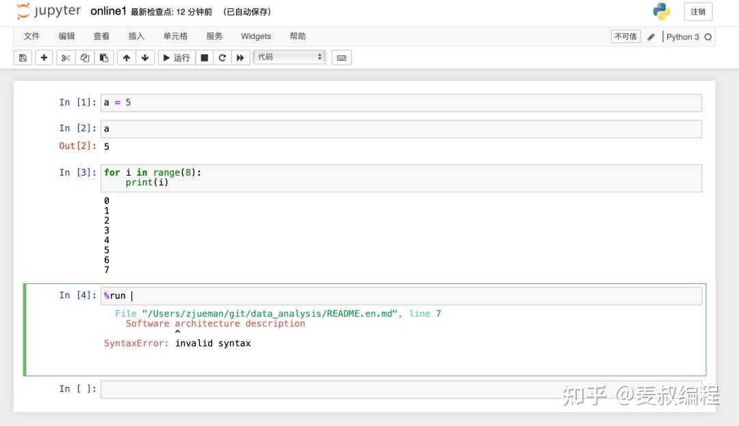Expand the 文件 menu
This screenshot has height=426, width=739.
[x=31, y=36]
